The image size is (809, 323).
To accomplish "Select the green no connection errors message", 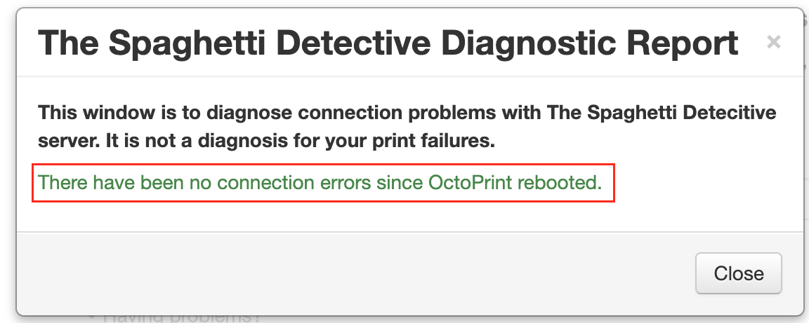I will [x=320, y=183].
